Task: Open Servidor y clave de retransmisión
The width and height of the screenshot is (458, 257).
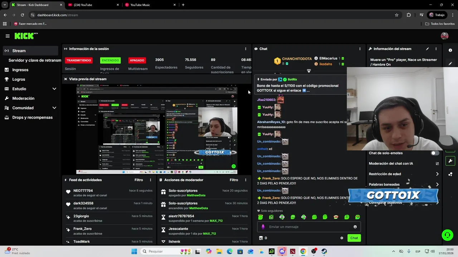Action: coord(35,60)
